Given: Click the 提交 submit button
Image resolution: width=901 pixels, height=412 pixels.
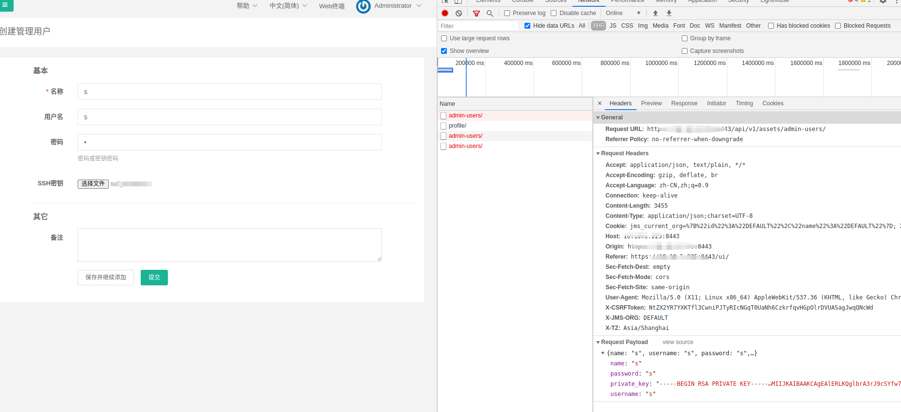Looking at the screenshot, I should click(x=154, y=278).
